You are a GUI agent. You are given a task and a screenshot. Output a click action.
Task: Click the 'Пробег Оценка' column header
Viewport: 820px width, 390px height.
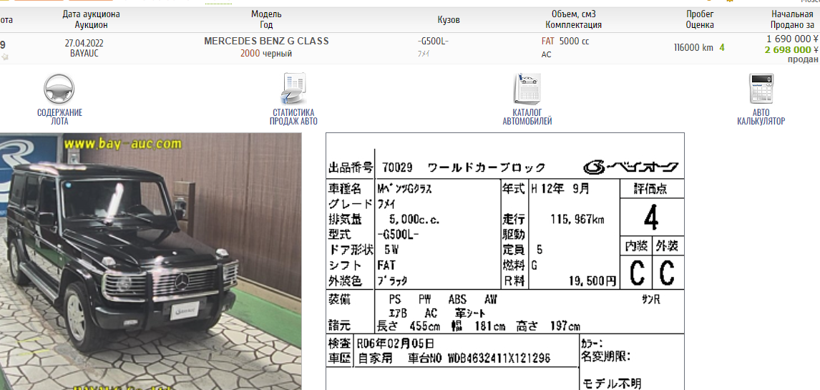(x=700, y=19)
